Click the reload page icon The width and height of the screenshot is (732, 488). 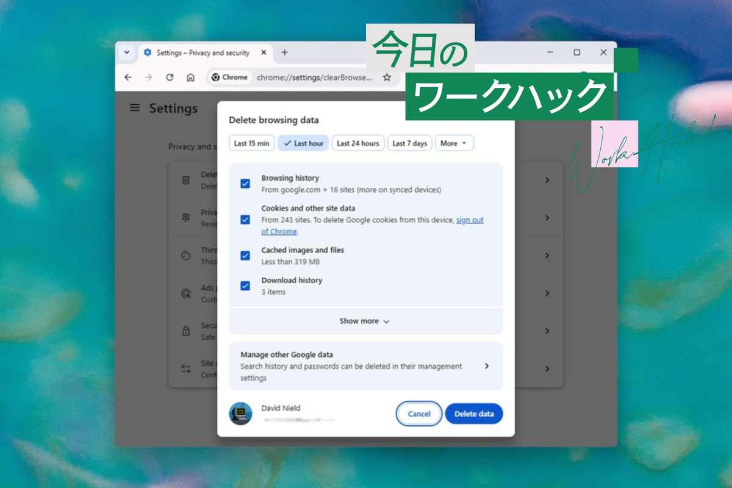170,77
